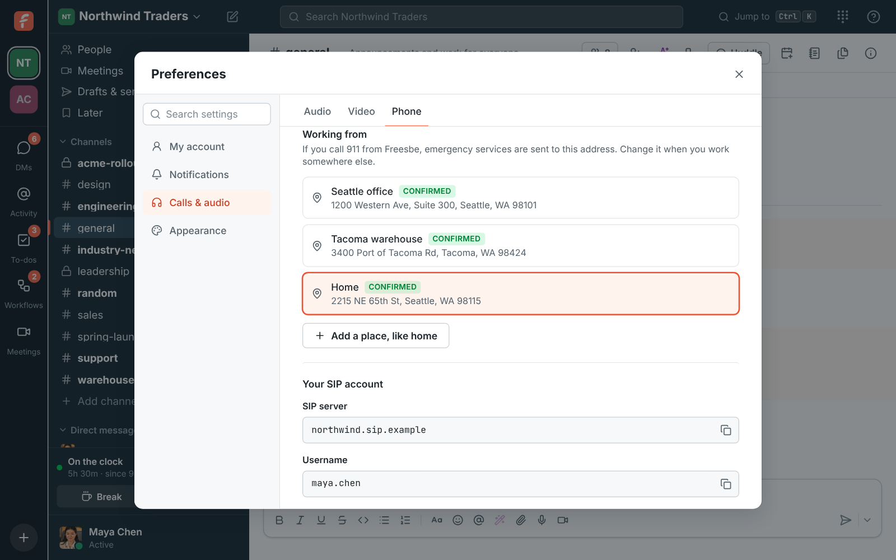The image size is (896, 560).
Task: Open the compose new message icon
Action: [232, 17]
